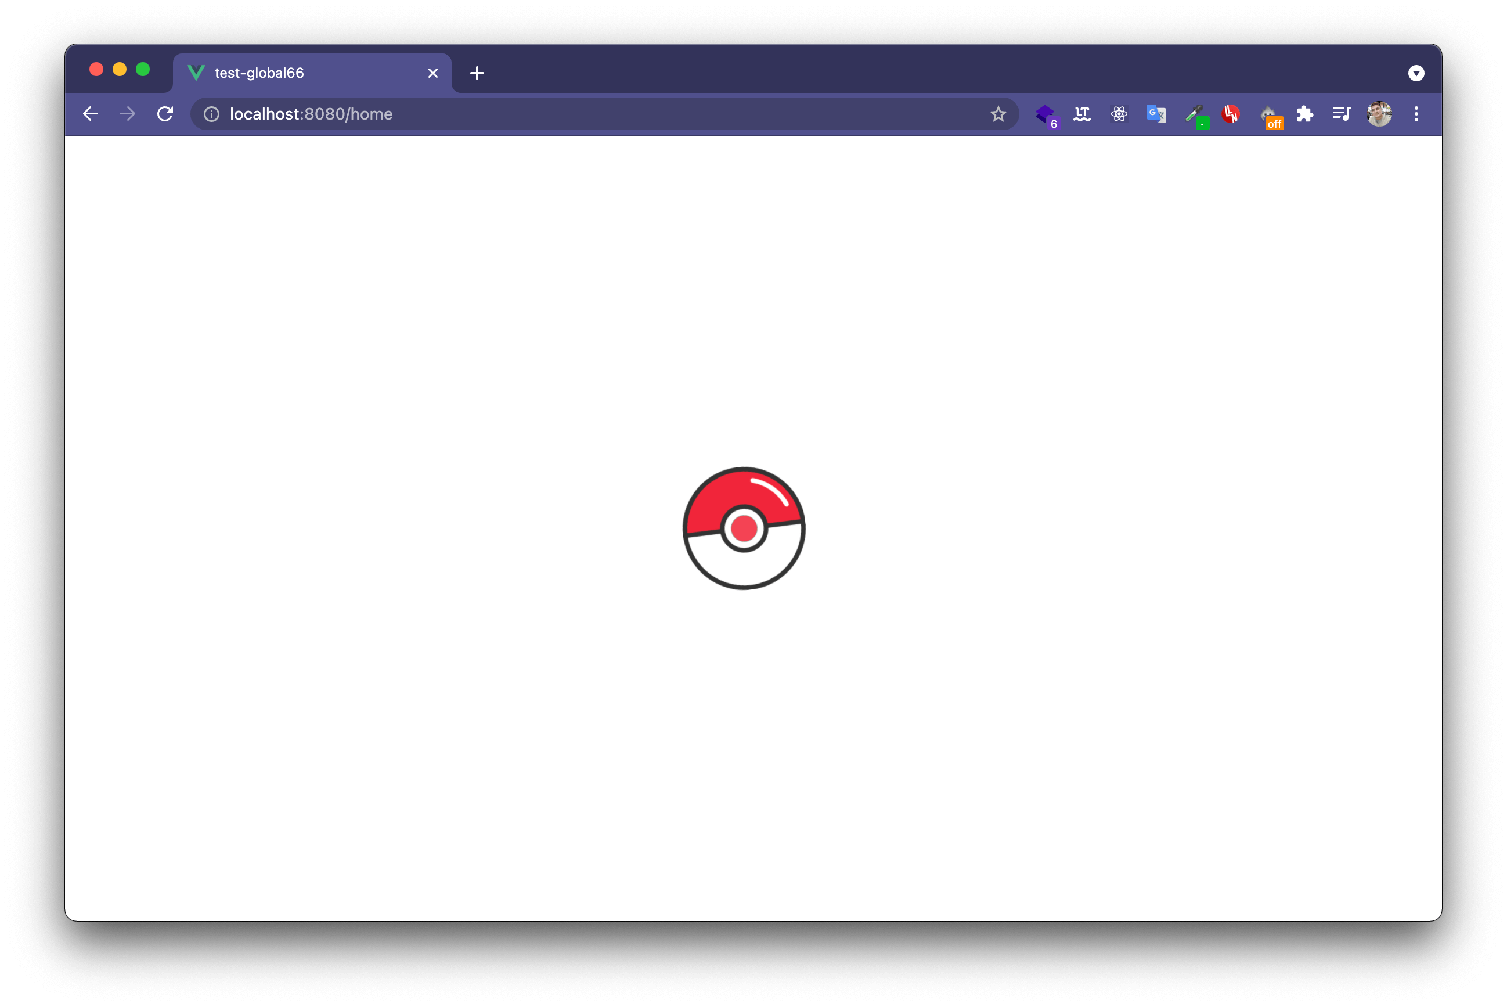Open the Google Translate extension
The image size is (1507, 1007).
point(1156,114)
